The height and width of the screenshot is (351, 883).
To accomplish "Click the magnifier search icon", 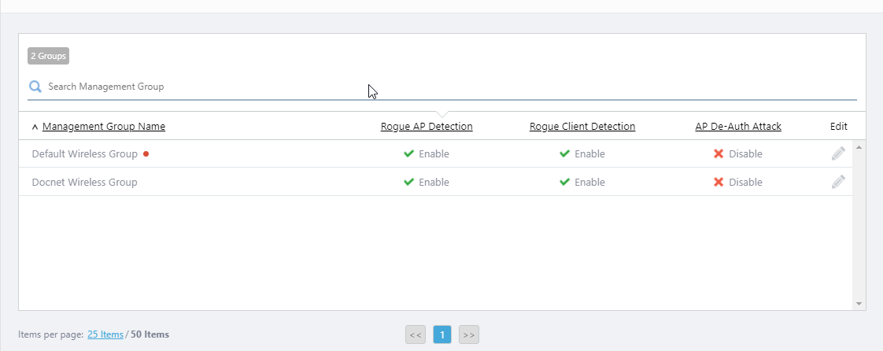I will [x=35, y=87].
